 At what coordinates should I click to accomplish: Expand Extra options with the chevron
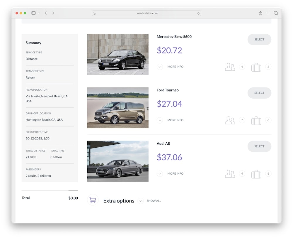pyautogui.click(x=141, y=201)
